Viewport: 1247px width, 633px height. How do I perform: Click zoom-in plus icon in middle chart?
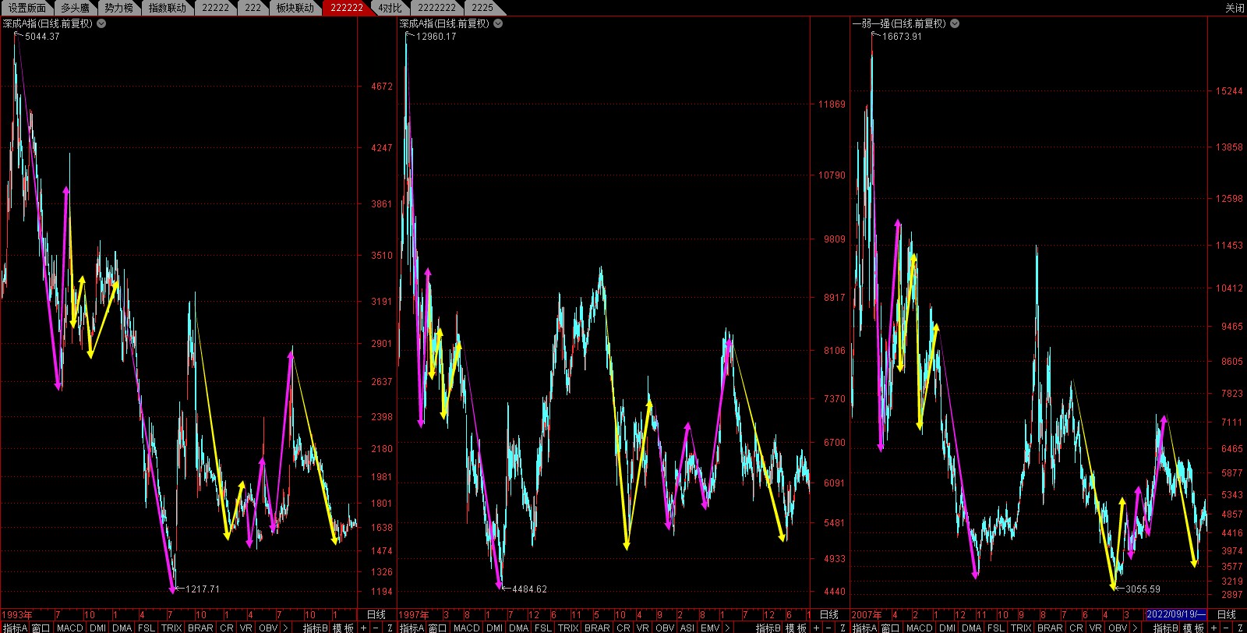tap(816, 628)
